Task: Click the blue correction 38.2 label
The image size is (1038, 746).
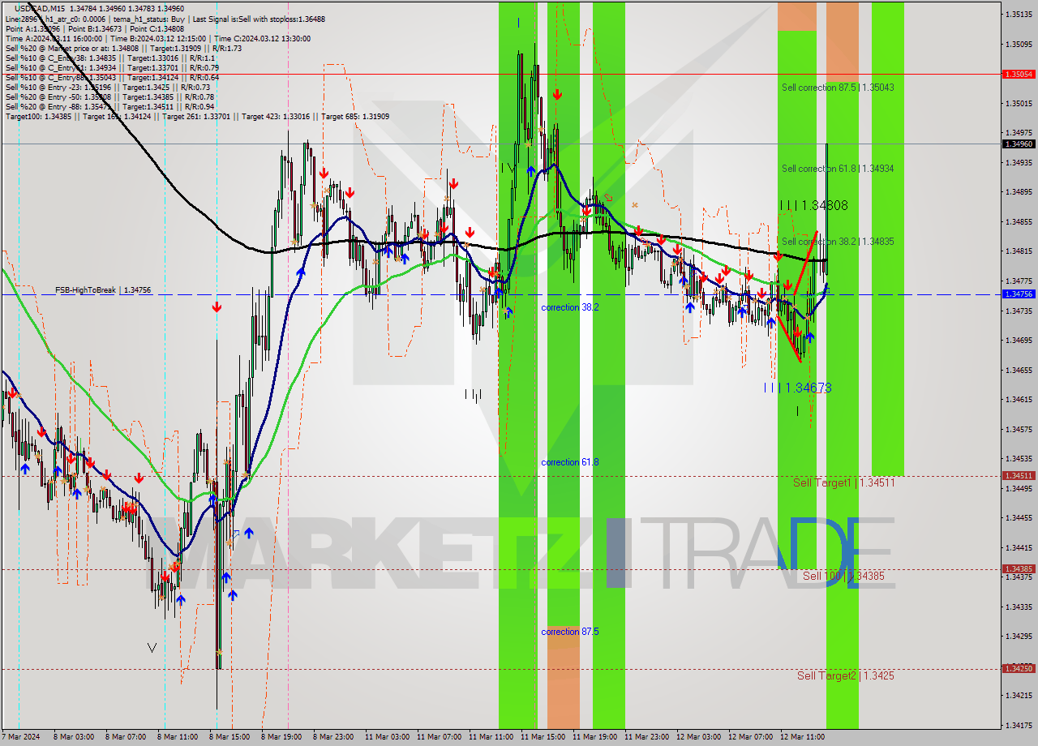Action: [570, 307]
